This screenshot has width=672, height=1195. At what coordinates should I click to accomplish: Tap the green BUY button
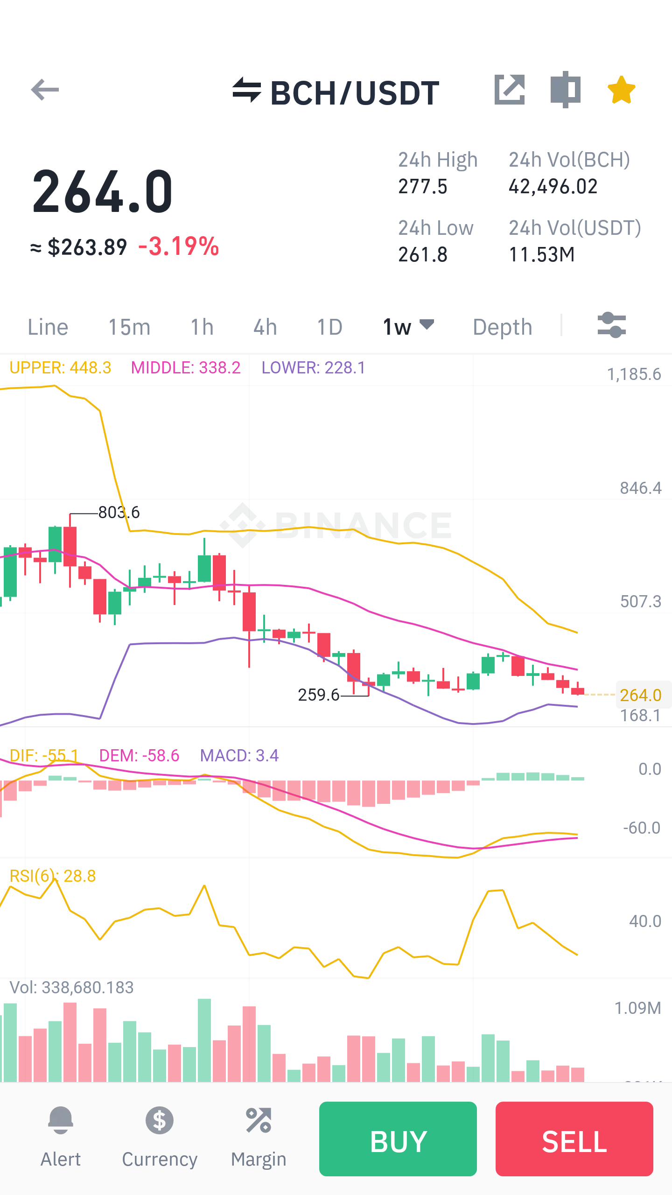[398, 1139]
